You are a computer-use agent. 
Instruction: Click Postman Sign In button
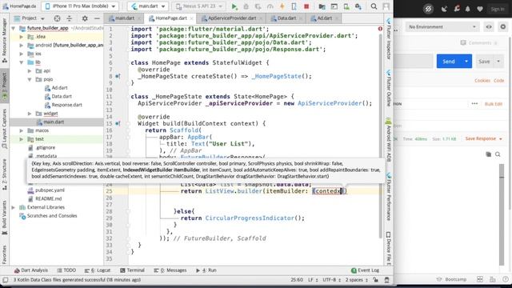tap(498, 9)
